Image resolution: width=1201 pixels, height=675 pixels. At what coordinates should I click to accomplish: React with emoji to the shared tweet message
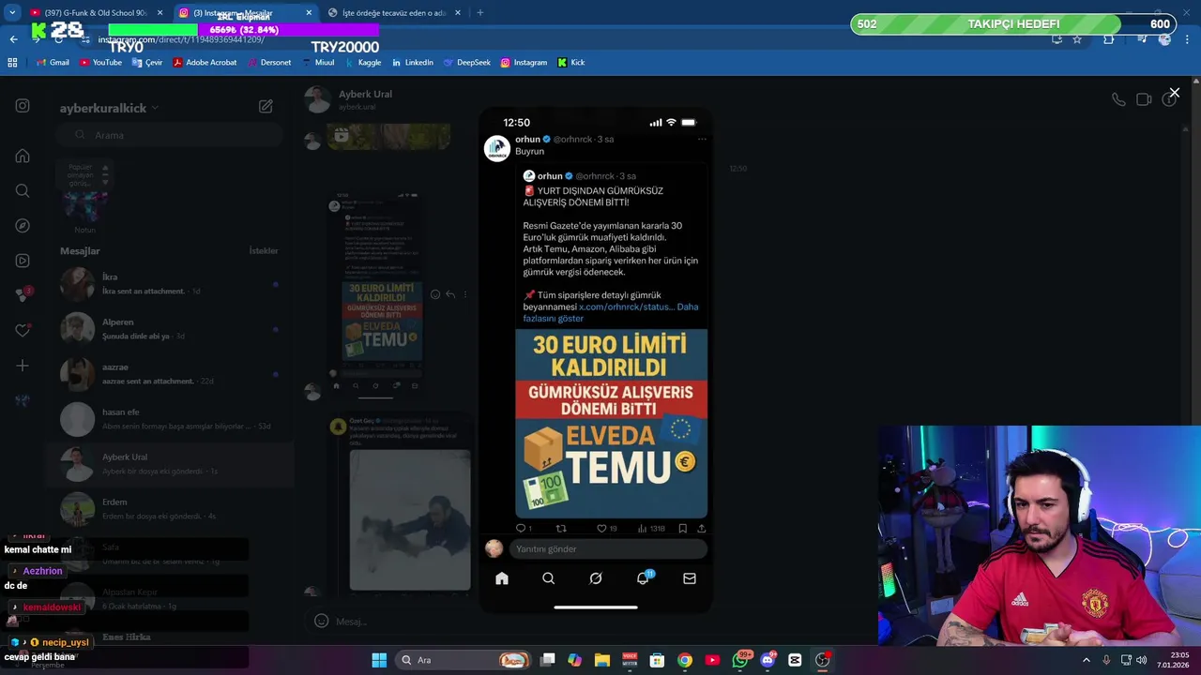[x=435, y=294]
